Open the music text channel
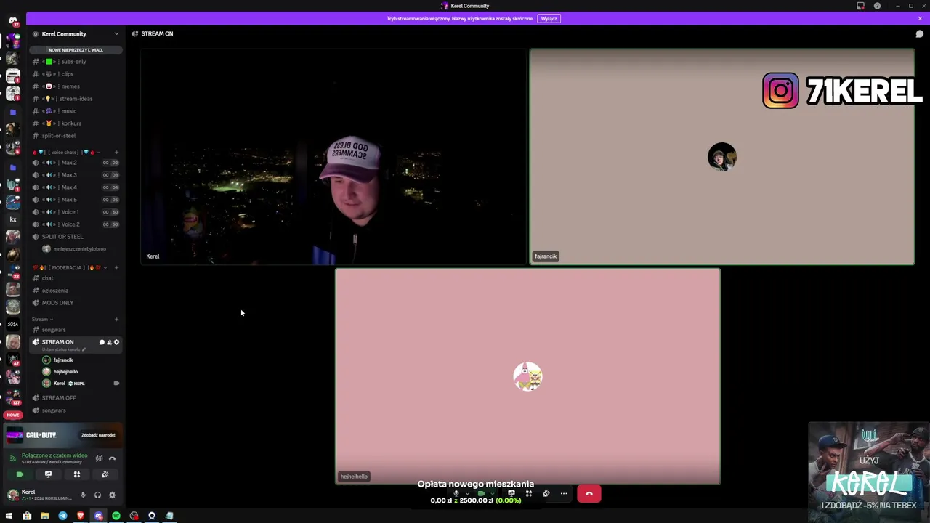Screen dimensions: 930x523 [75, 111]
